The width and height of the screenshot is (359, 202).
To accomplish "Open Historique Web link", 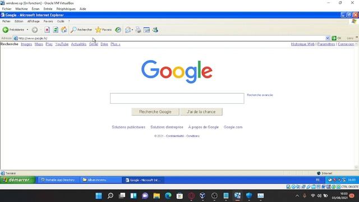I will pyautogui.click(x=303, y=44).
